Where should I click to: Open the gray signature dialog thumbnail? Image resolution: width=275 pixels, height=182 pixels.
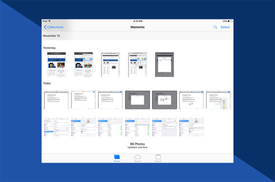coord(165,100)
